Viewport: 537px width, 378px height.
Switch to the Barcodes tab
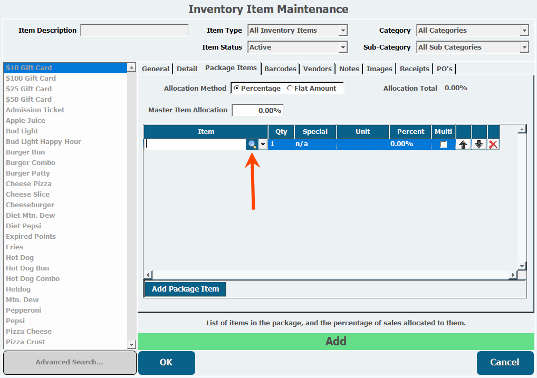click(x=280, y=69)
